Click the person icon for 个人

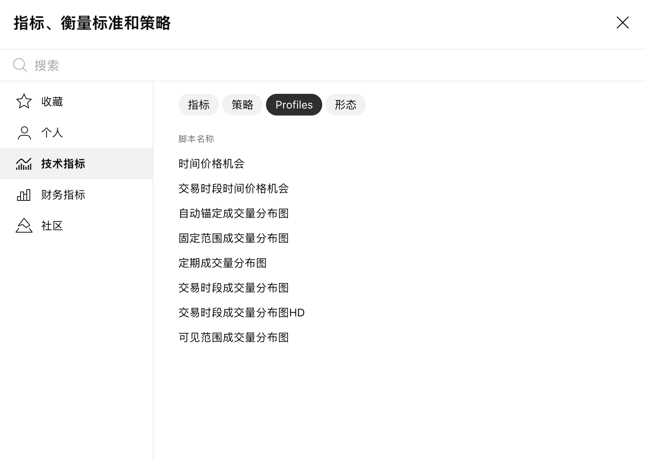pyautogui.click(x=24, y=133)
